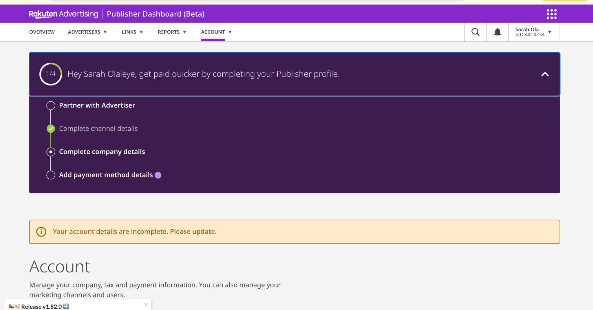Select the Complete company details step circle
This screenshot has height=310, width=593.
click(51, 152)
